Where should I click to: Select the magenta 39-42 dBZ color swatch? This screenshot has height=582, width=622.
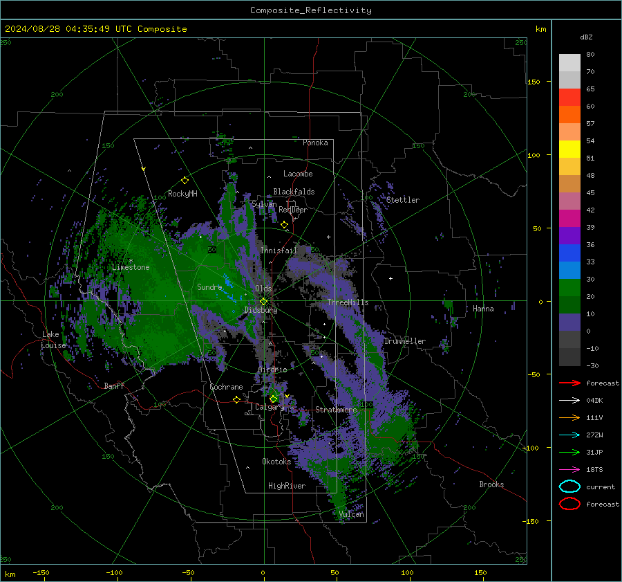pos(569,218)
